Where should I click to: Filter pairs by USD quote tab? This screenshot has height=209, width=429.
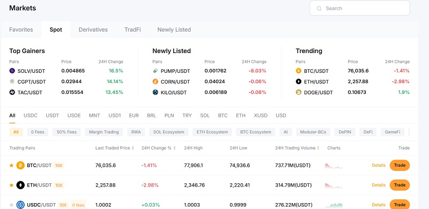coord(281,115)
